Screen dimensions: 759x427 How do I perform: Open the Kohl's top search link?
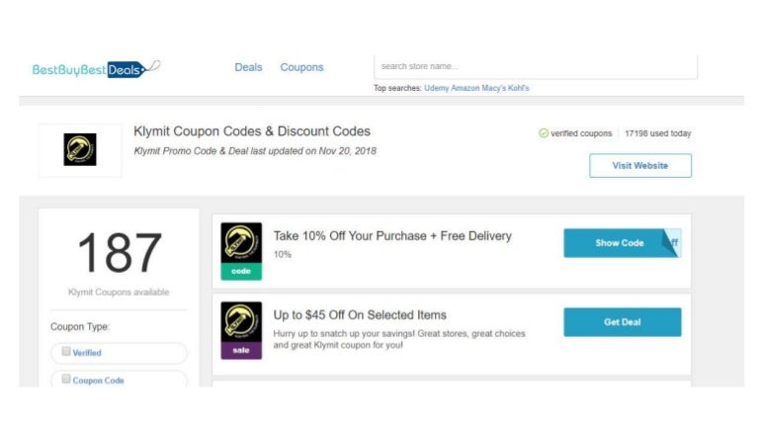click(x=520, y=88)
